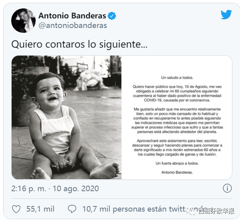Open the tweet info icon

[227, 188]
